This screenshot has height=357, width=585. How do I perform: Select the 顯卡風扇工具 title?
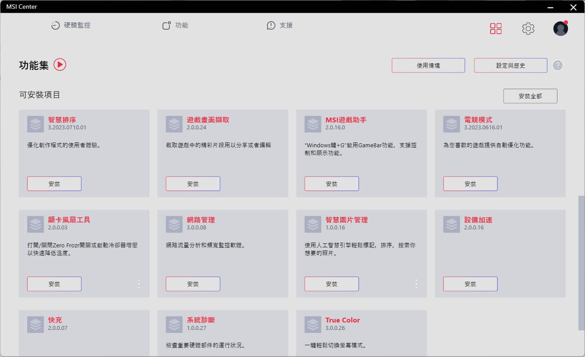pyautogui.click(x=69, y=220)
